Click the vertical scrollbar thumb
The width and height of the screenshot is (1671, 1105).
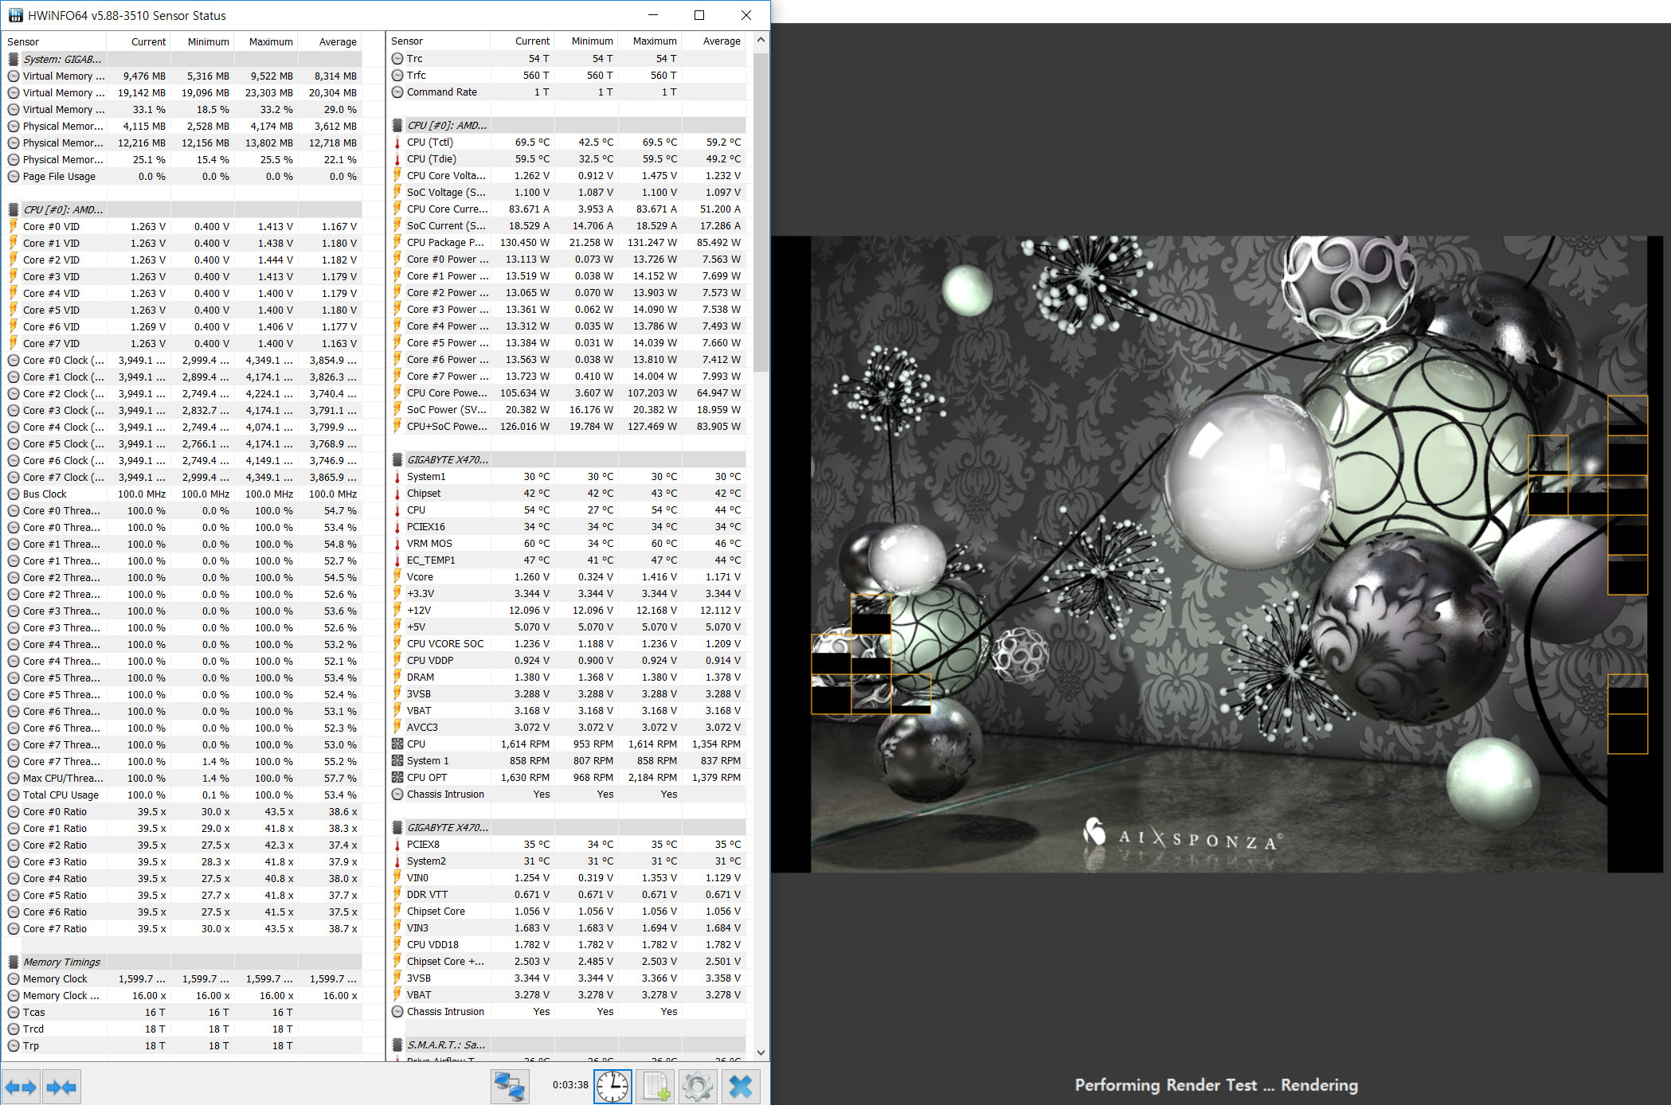pyautogui.click(x=761, y=211)
